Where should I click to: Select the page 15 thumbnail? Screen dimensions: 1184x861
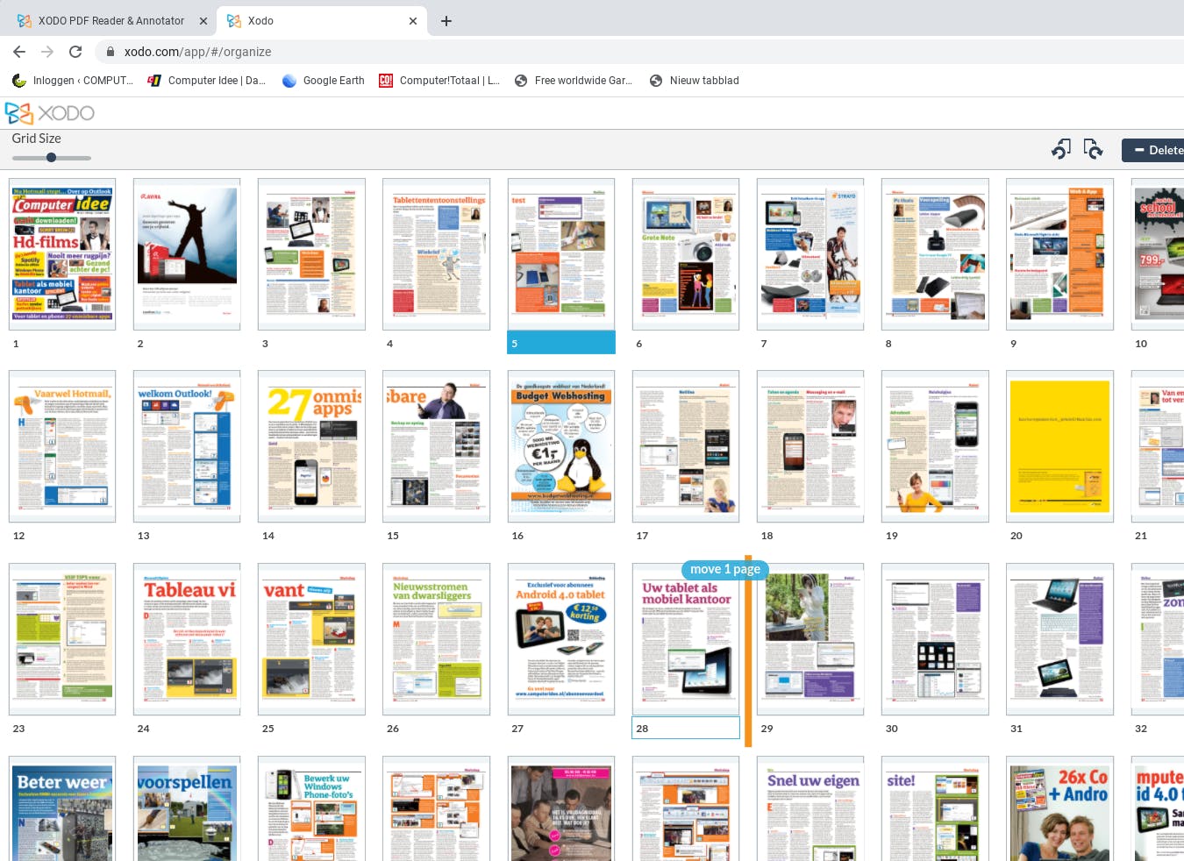point(436,446)
